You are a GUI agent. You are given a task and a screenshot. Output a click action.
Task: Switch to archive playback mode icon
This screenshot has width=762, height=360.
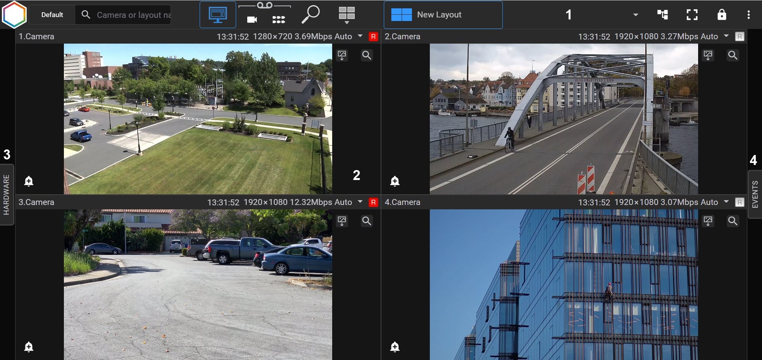(x=265, y=14)
